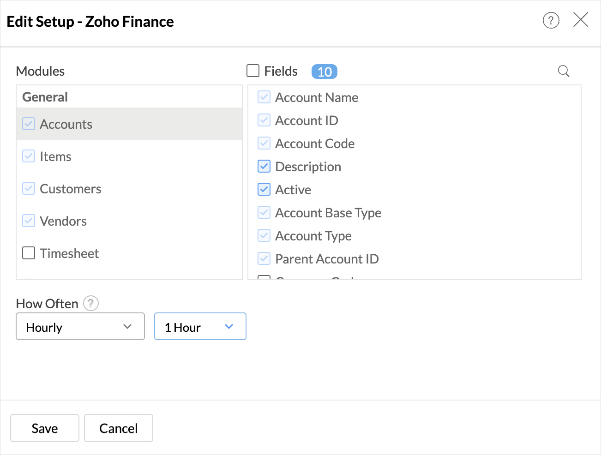Uncheck the Items module
Screen dimensions: 601x455
(x=28, y=156)
